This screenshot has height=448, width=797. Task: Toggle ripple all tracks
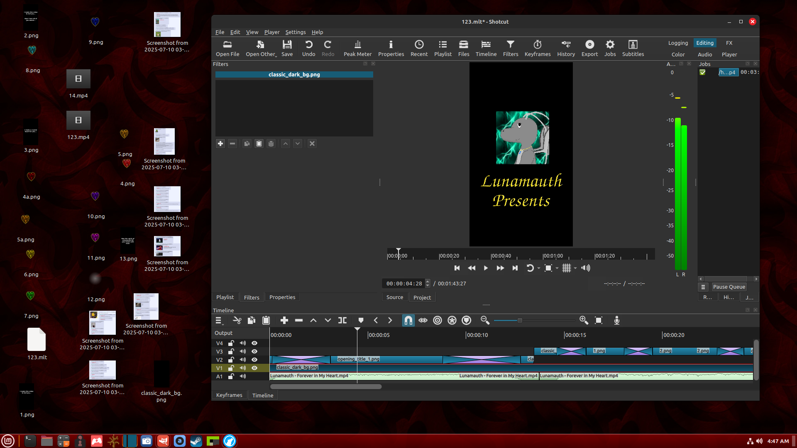pos(452,320)
